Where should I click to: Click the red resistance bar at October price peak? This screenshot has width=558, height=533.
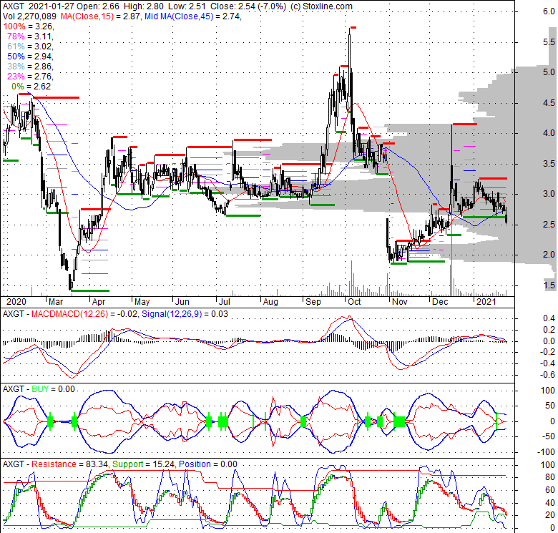coord(353,27)
